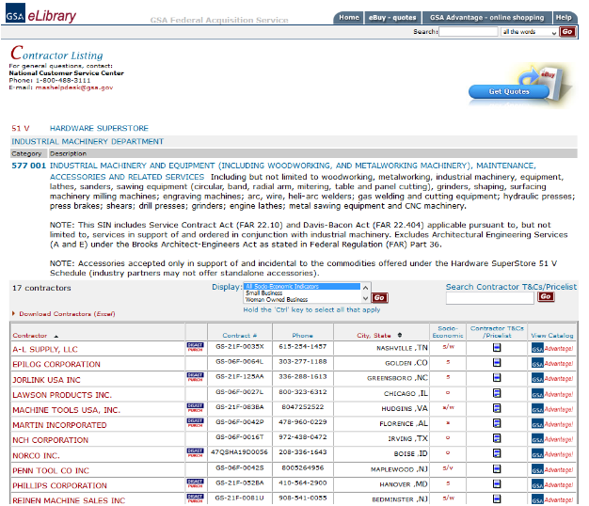Select 'All Socio-Economic Indicators' list option
Image resolution: width=589 pixels, height=506 pixels.
tap(302, 287)
